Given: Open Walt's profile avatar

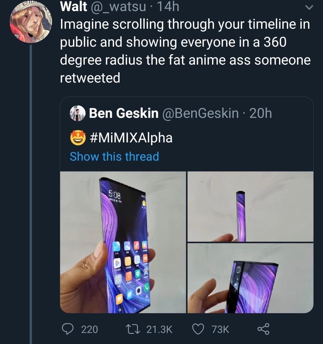Looking at the screenshot, I should point(31,22).
